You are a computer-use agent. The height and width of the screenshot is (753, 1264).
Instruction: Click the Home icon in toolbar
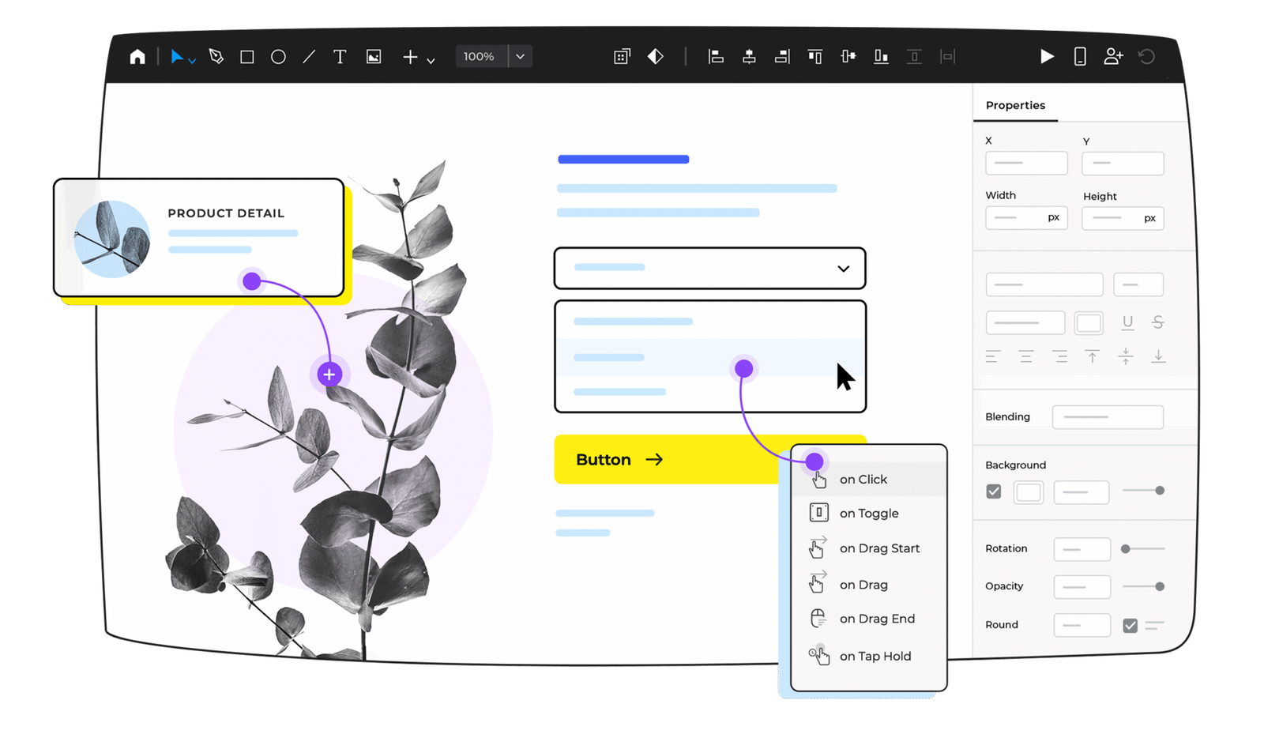[x=137, y=57]
